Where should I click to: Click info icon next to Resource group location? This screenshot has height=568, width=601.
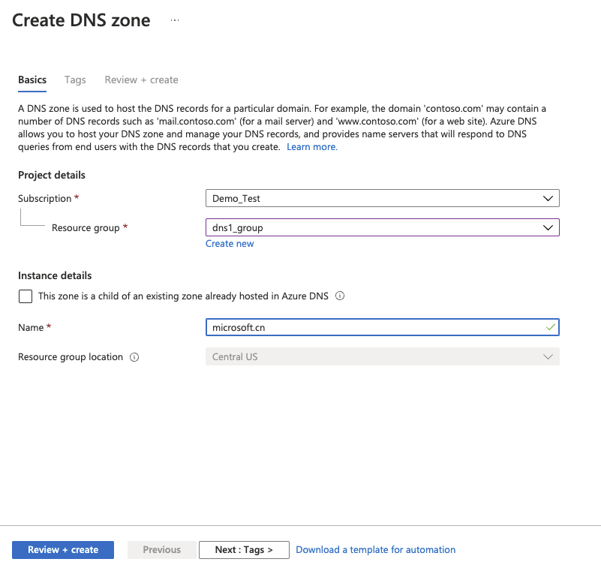[134, 357]
